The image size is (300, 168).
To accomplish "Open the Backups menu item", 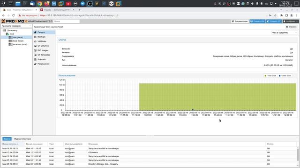I will pyautogui.click(x=44, y=37).
